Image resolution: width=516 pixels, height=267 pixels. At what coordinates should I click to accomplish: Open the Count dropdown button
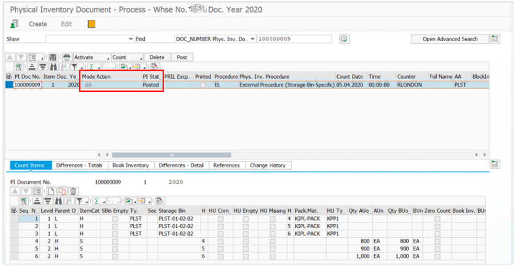coord(127,57)
